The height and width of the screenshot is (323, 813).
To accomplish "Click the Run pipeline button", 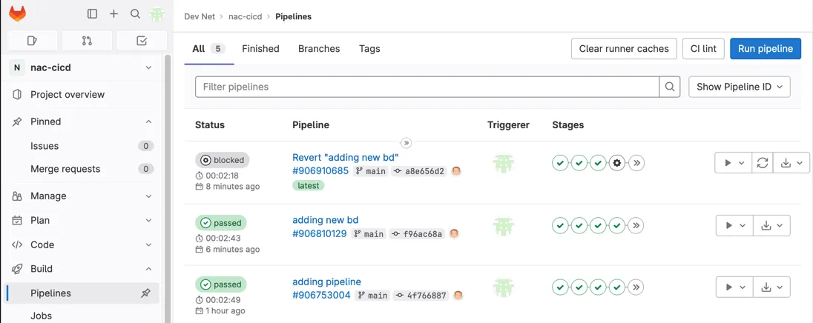I will point(766,49).
